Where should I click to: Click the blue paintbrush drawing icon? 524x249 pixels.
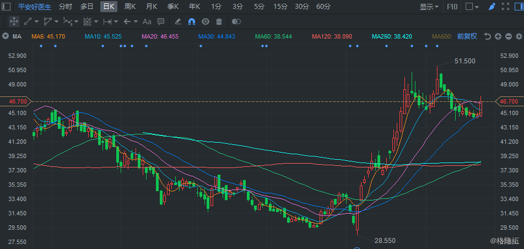491,7
